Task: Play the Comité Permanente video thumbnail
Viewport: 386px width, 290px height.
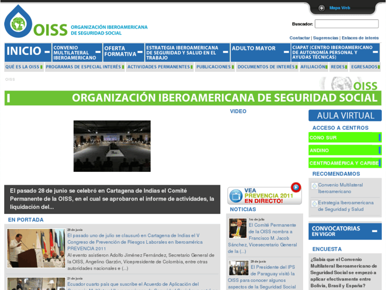Action: tap(112, 146)
